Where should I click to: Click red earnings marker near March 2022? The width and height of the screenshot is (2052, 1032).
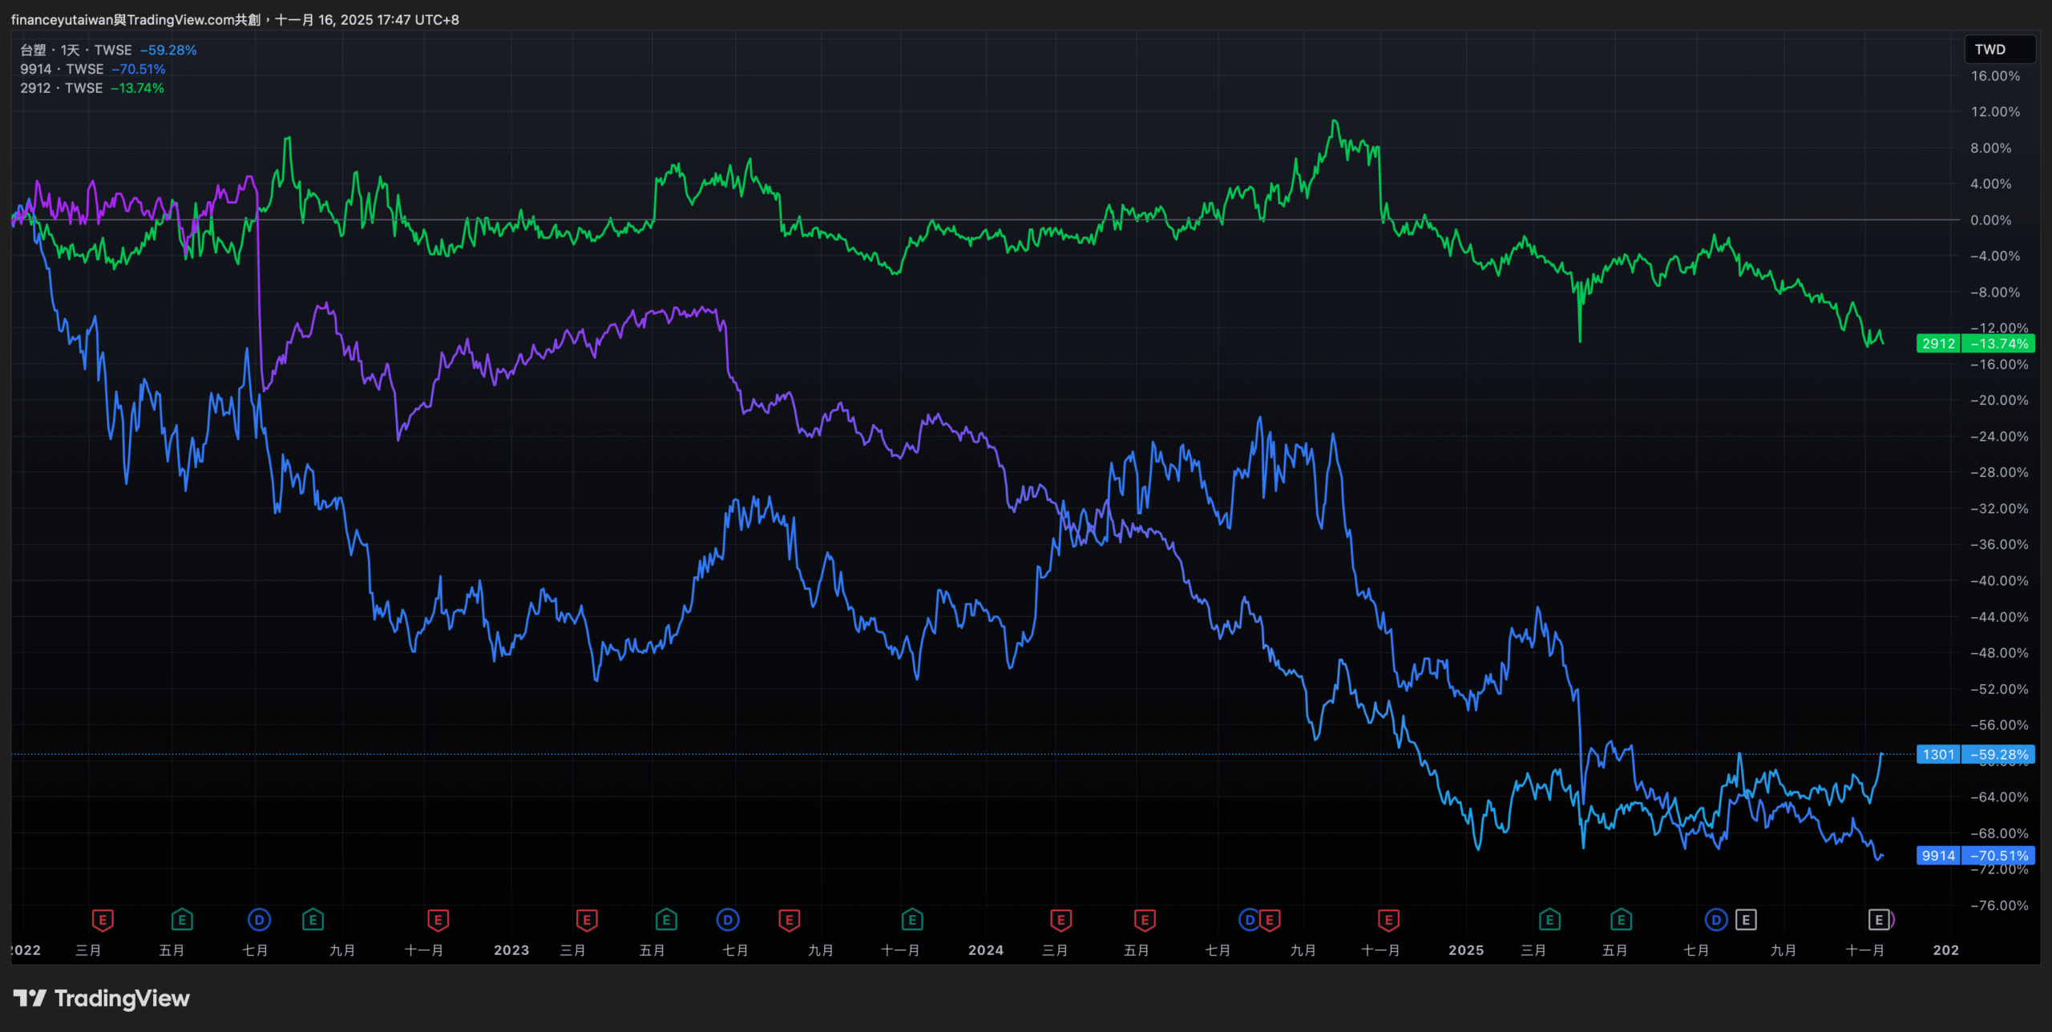click(103, 920)
